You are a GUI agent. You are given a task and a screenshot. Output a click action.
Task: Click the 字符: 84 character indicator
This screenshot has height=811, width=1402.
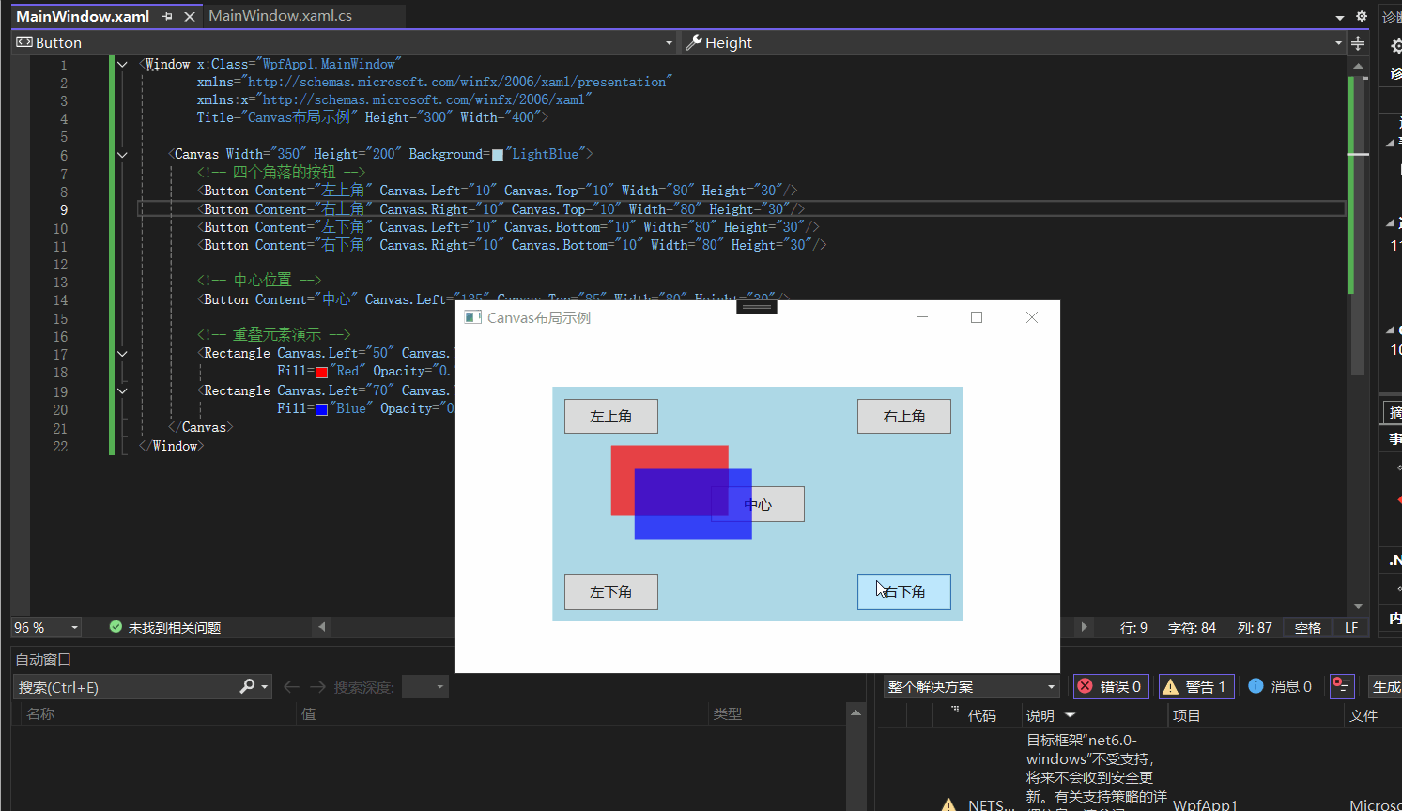[x=1192, y=628]
